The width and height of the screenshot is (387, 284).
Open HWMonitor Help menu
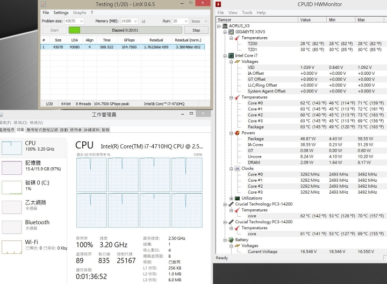(261, 12)
